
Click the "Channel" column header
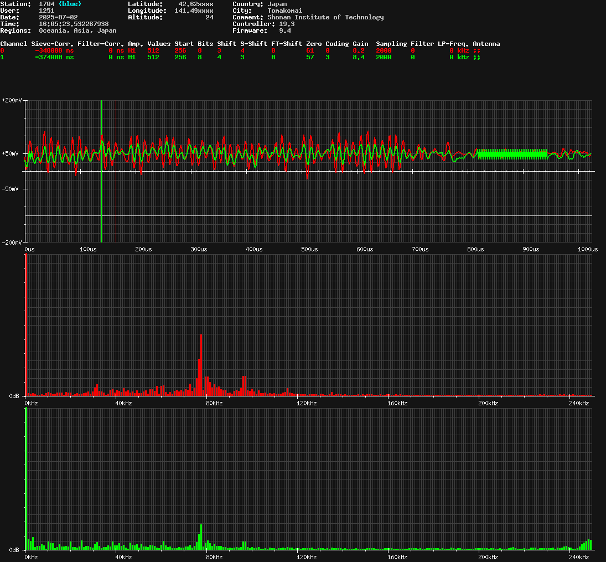click(14, 44)
